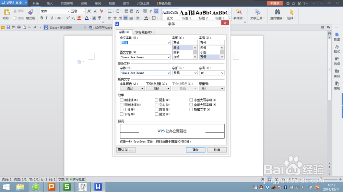Switch to the 字体 tab in the dialog
This screenshot has width=343, height=192.
[x=124, y=32]
